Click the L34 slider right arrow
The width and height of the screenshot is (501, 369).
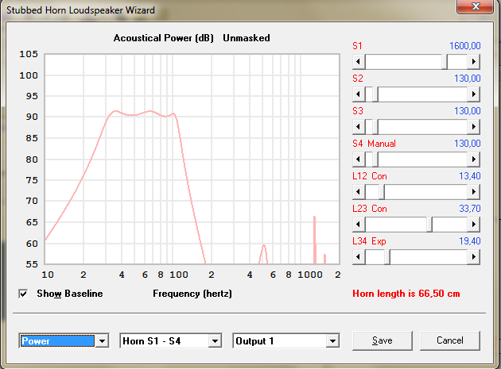pos(473,257)
